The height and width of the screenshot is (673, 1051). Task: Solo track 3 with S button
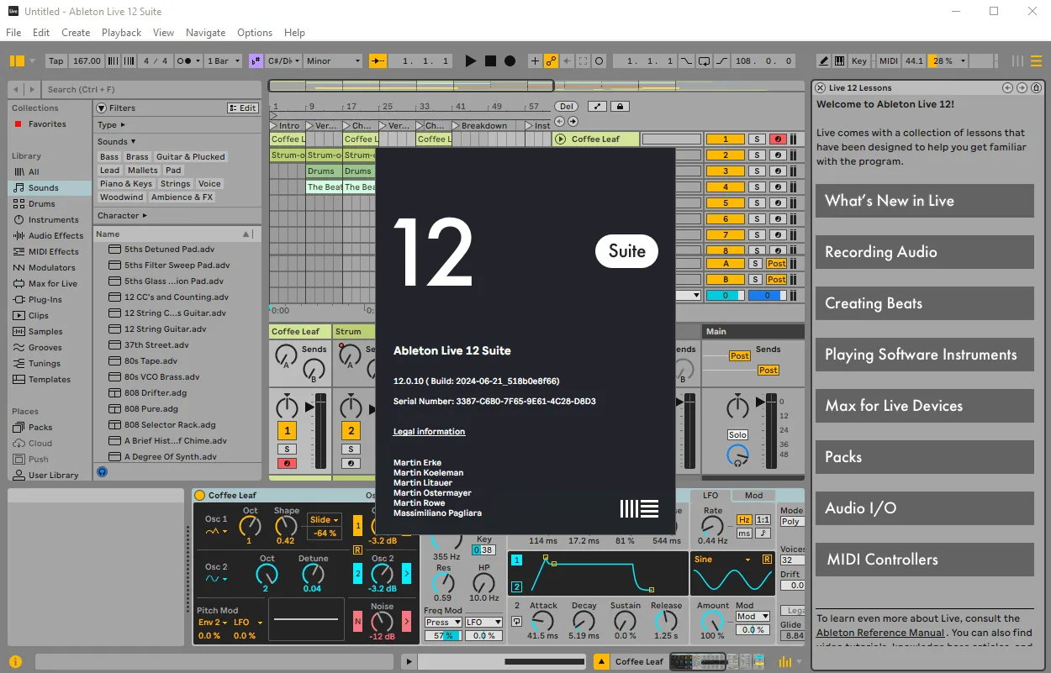click(757, 171)
